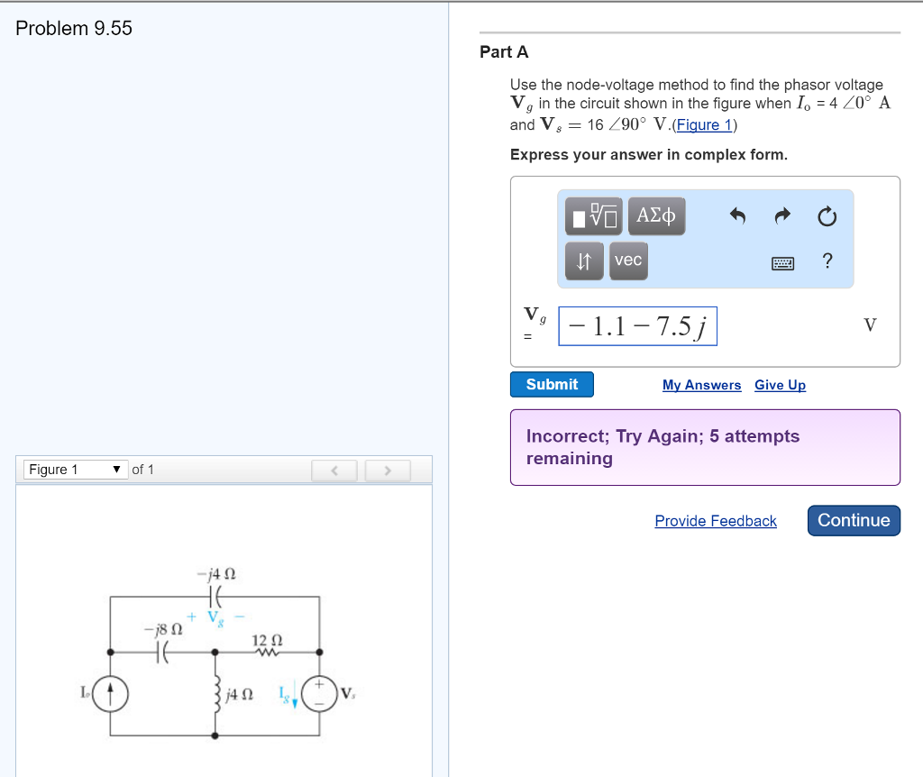Insert a vector using the vec icon
Viewport: 923px width, 777px height.
(x=627, y=261)
